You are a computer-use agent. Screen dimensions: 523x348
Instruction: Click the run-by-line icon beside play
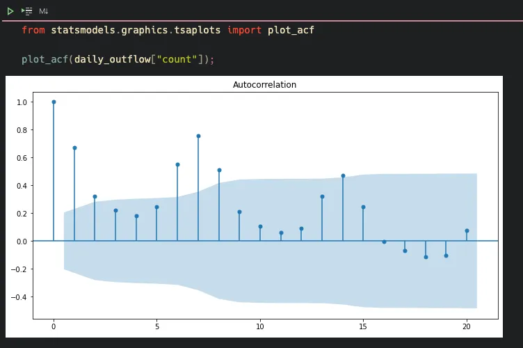coord(26,11)
